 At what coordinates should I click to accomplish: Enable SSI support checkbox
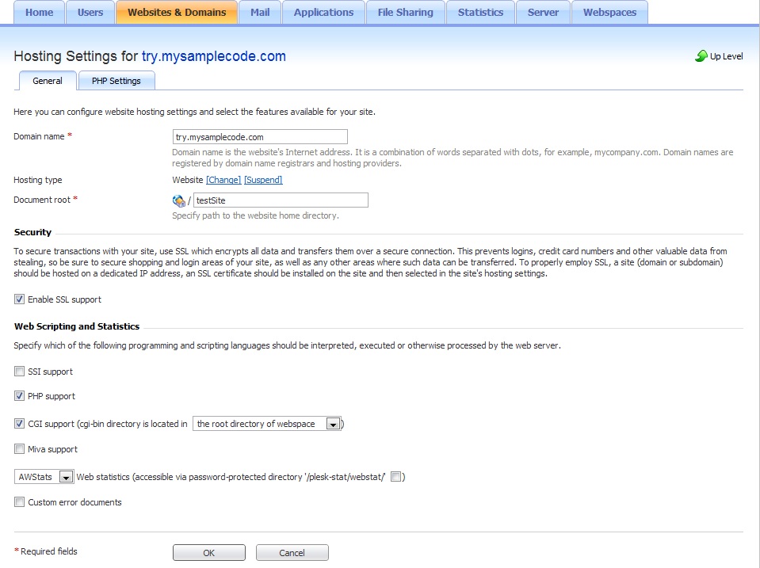tap(19, 372)
